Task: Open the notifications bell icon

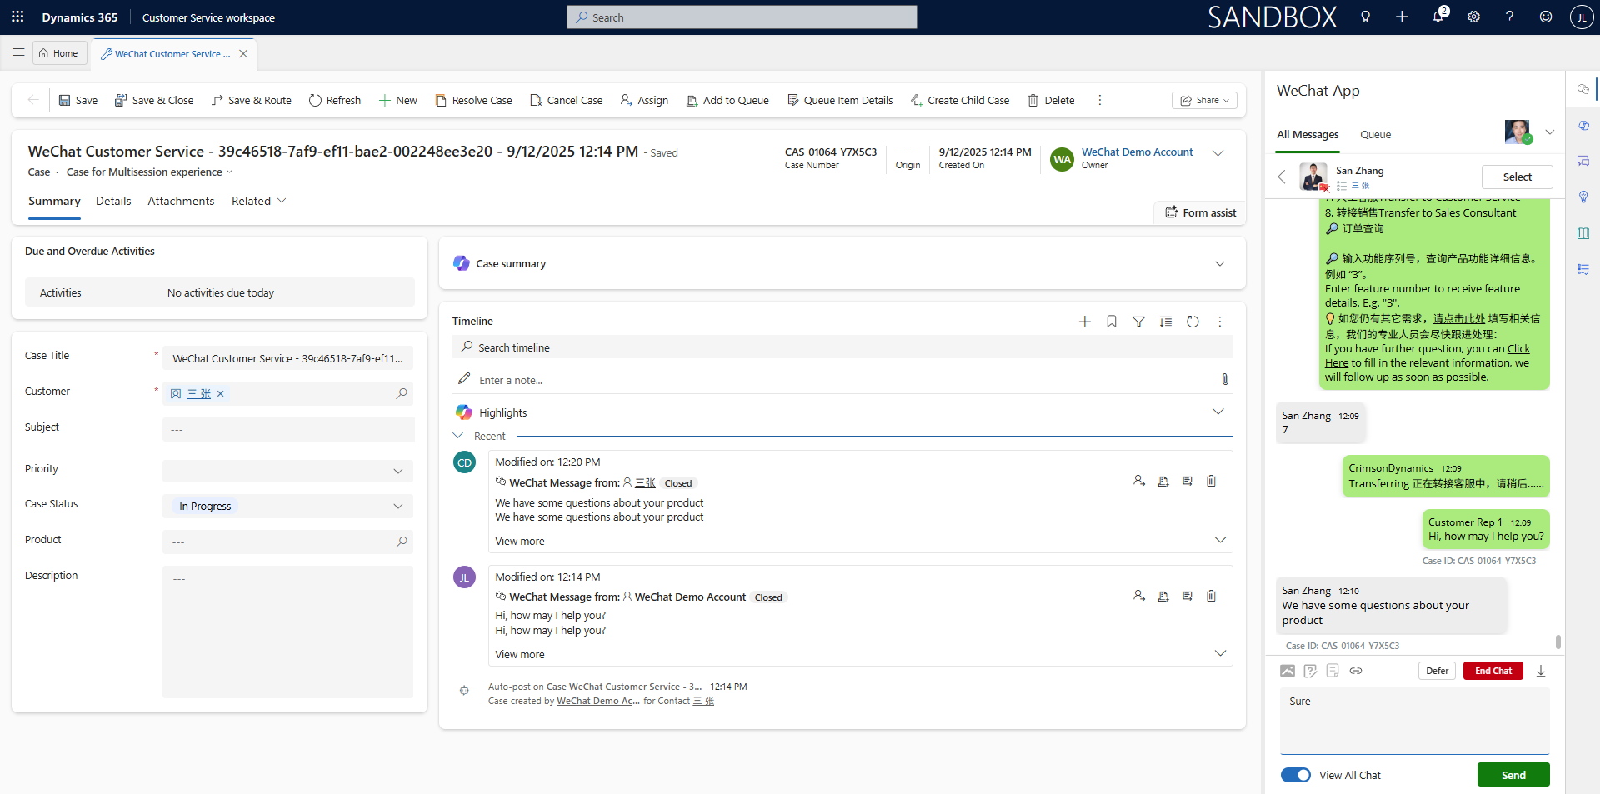Action: (1437, 17)
